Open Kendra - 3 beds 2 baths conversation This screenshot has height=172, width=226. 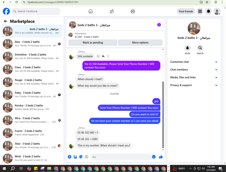pos(32,107)
